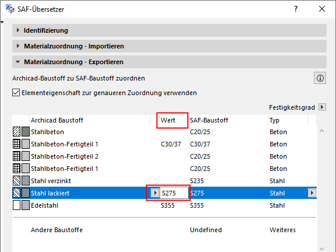Image resolution: width=336 pixels, height=252 pixels.
Task: Click the info icon beside Baustoff zuordnen
Action: pyautogui.click(x=320, y=78)
